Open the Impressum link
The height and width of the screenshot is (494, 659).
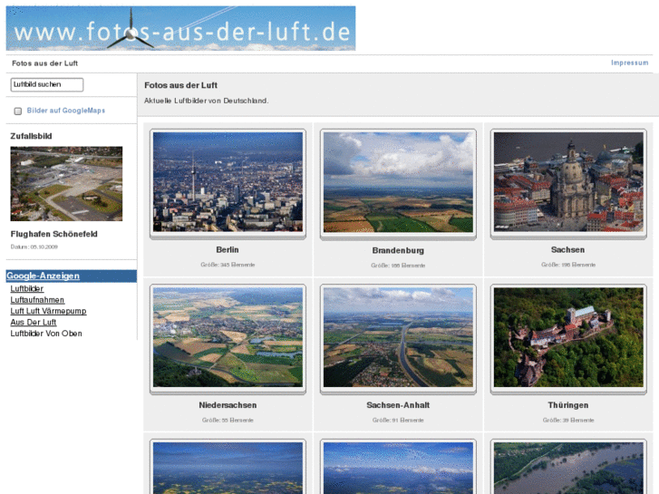[x=630, y=63]
